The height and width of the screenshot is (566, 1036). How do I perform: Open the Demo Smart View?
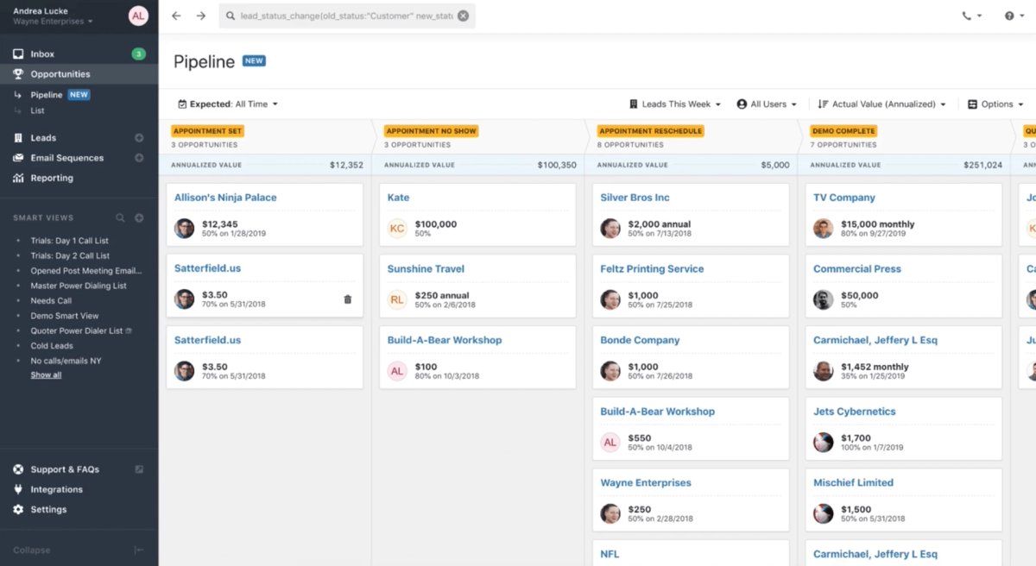65,316
